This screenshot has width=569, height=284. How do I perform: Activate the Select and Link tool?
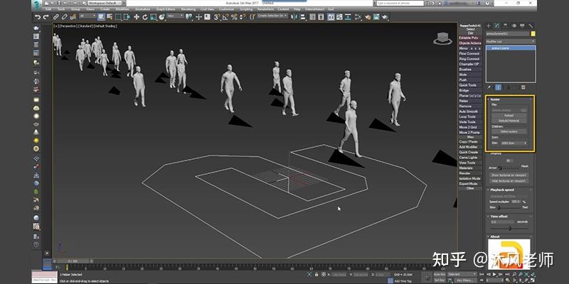(56, 16)
